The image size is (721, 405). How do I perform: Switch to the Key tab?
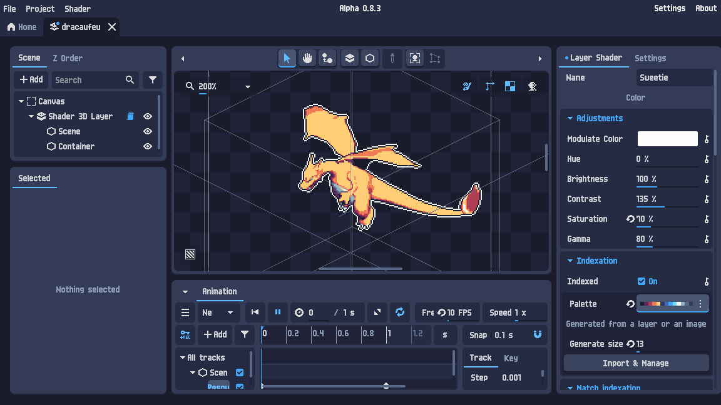[511, 358]
